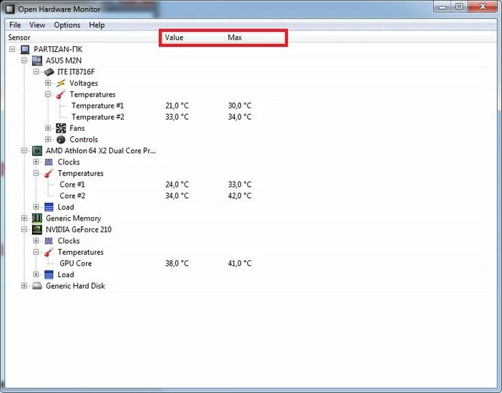Click thermometer icon under ITE IT8716F
This screenshot has height=393, width=502.
click(x=61, y=94)
